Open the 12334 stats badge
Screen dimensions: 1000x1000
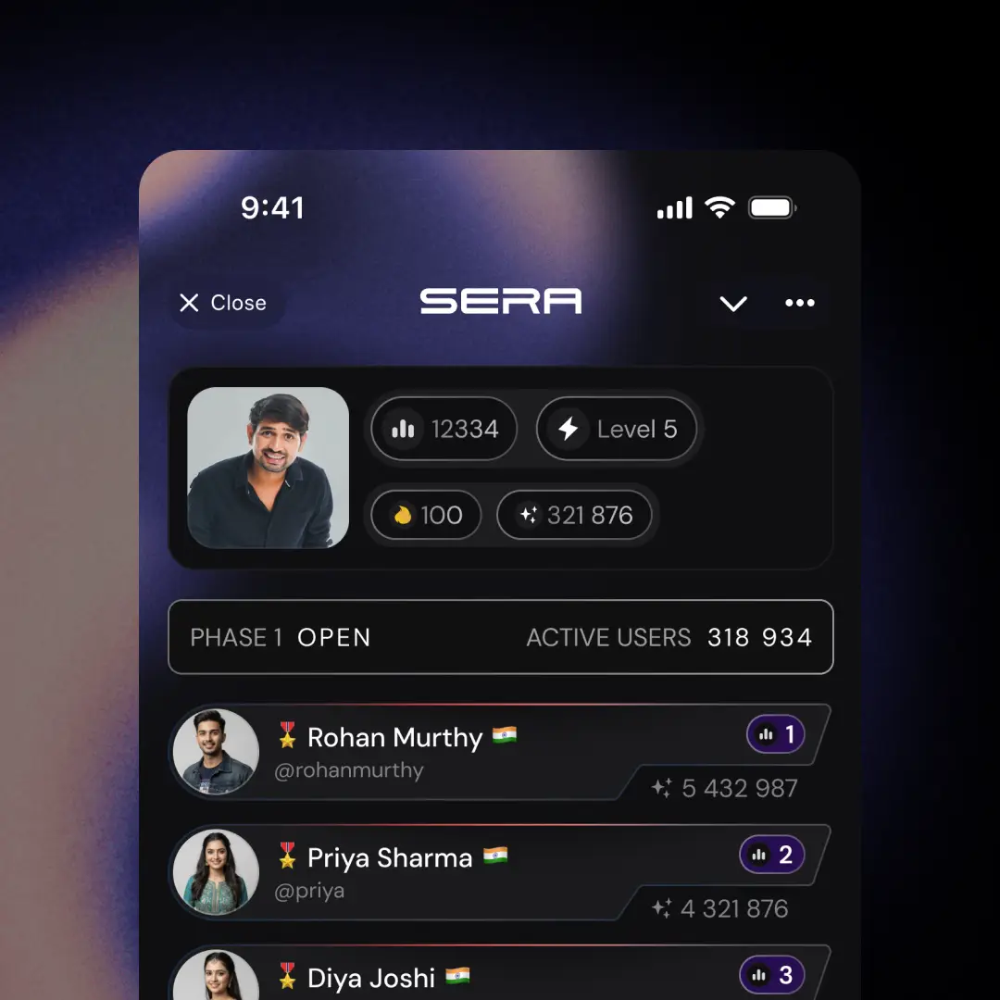coord(444,429)
